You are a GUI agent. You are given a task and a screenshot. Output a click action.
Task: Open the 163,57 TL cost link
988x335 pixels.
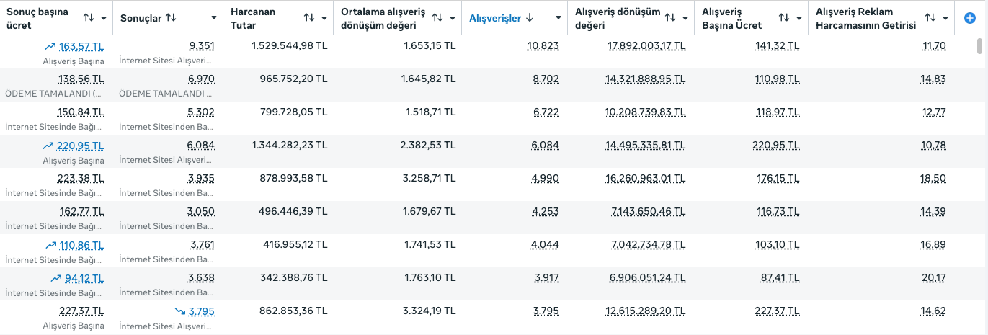coord(81,46)
